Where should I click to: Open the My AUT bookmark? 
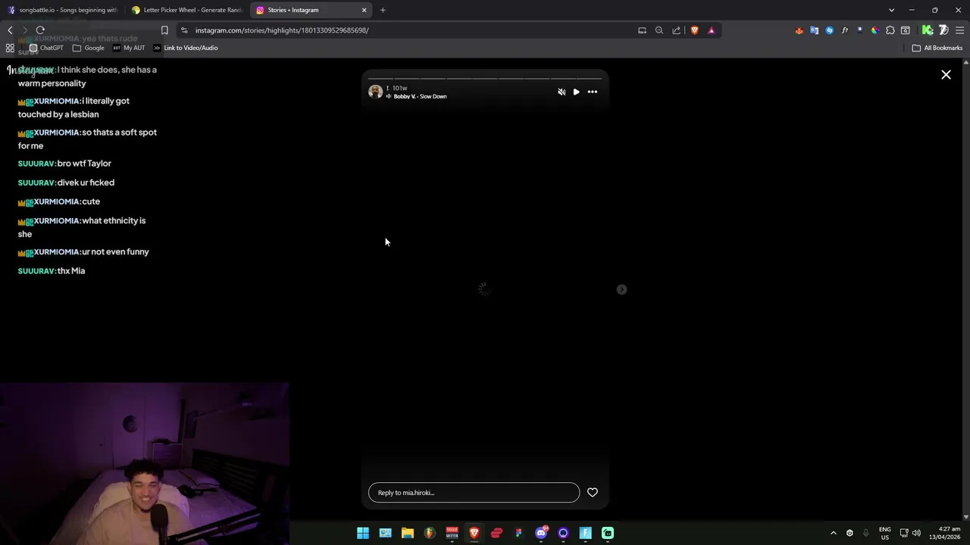(x=129, y=48)
